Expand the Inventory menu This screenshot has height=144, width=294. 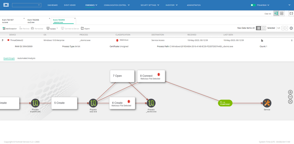coord(172,5)
